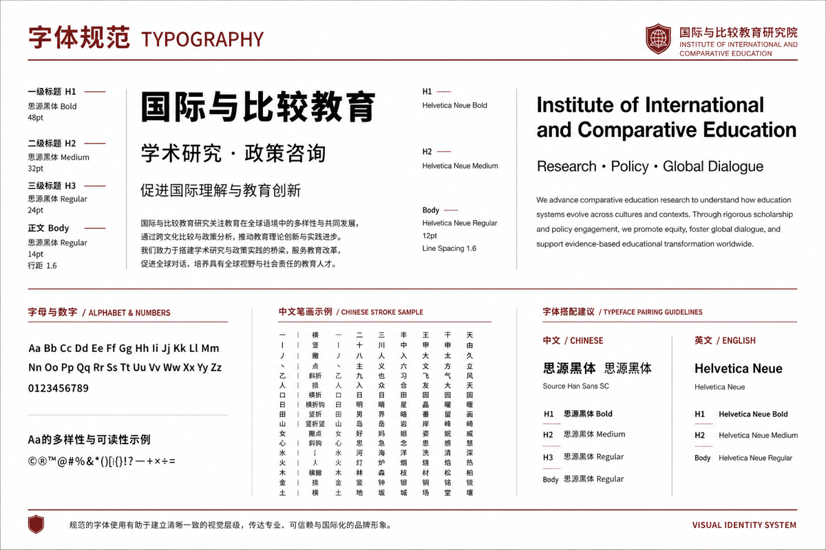Click the '英文 / ENGLISH' column heading
This screenshot has height=550, width=826.
725,341
